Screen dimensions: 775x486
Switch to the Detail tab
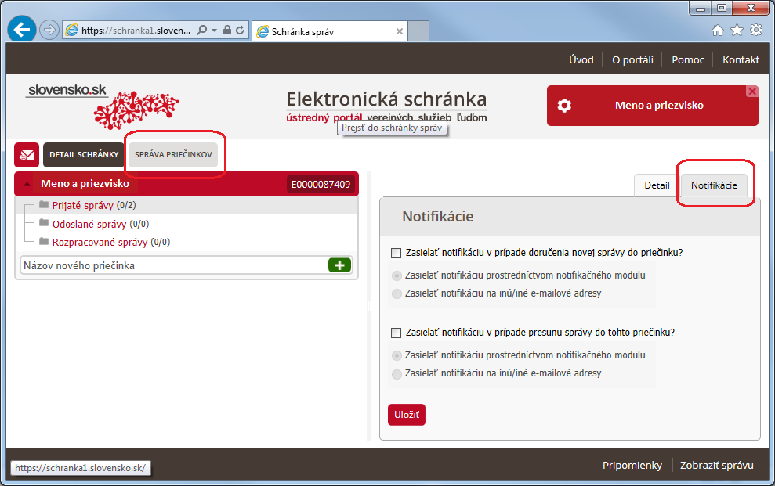[657, 185]
